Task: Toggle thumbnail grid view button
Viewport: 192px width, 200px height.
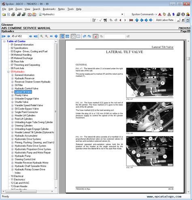Action: click(x=67, y=36)
